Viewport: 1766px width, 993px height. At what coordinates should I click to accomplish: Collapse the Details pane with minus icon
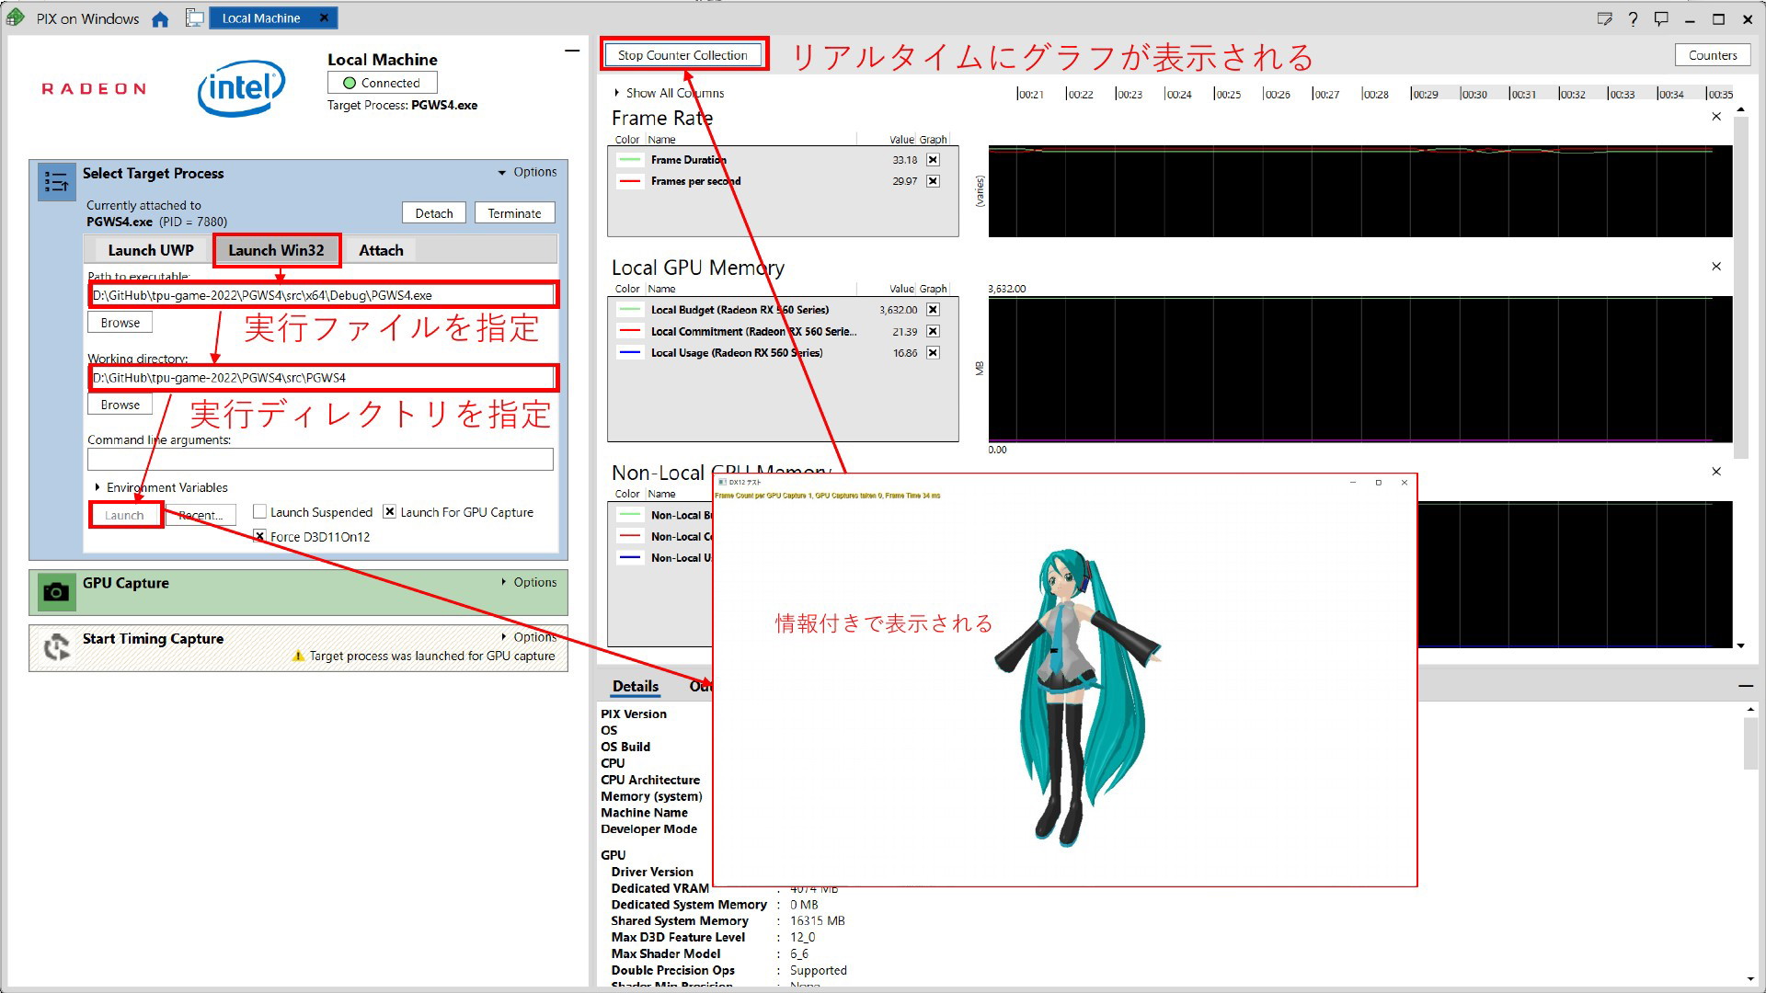pos(1746,686)
